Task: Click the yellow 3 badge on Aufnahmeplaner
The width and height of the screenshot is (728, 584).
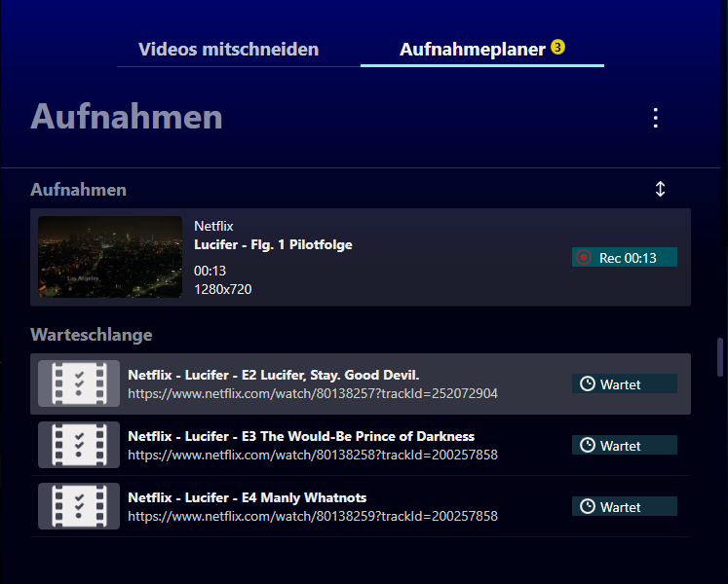Action: coord(557,47)
